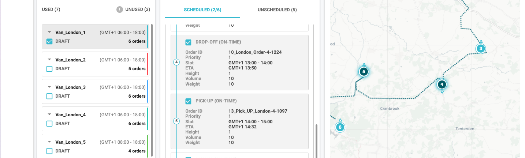Switch to the Unscheduled (5) tab
The height and width of the screenshot is (158, 525).
277,10
